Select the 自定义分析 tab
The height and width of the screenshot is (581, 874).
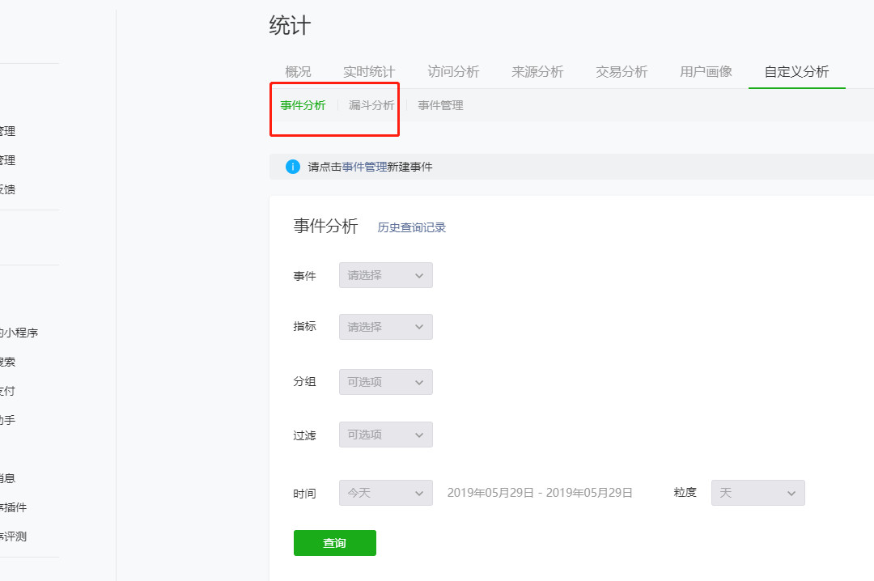(796, 72)
